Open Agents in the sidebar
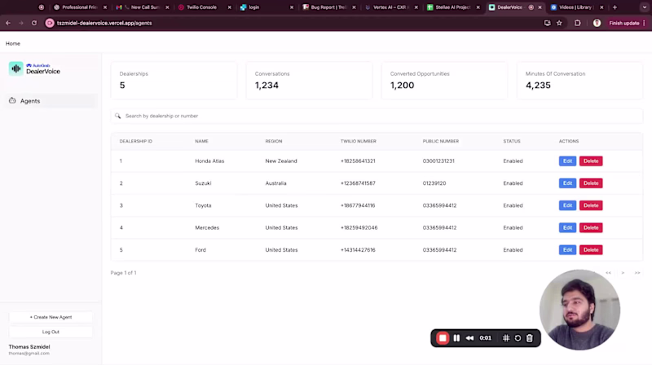This screenshot has height=365, width=652. coord(52,101)
